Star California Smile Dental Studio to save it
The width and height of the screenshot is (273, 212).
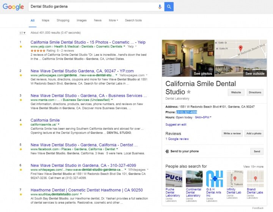click(x=189, y=92)
